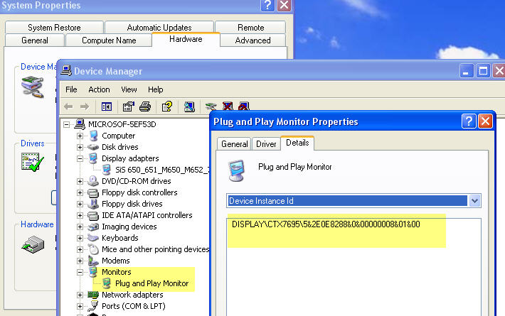Click the Keyboards category icon
This screenshot has width=505, height=316.
[x=93, y=238]
